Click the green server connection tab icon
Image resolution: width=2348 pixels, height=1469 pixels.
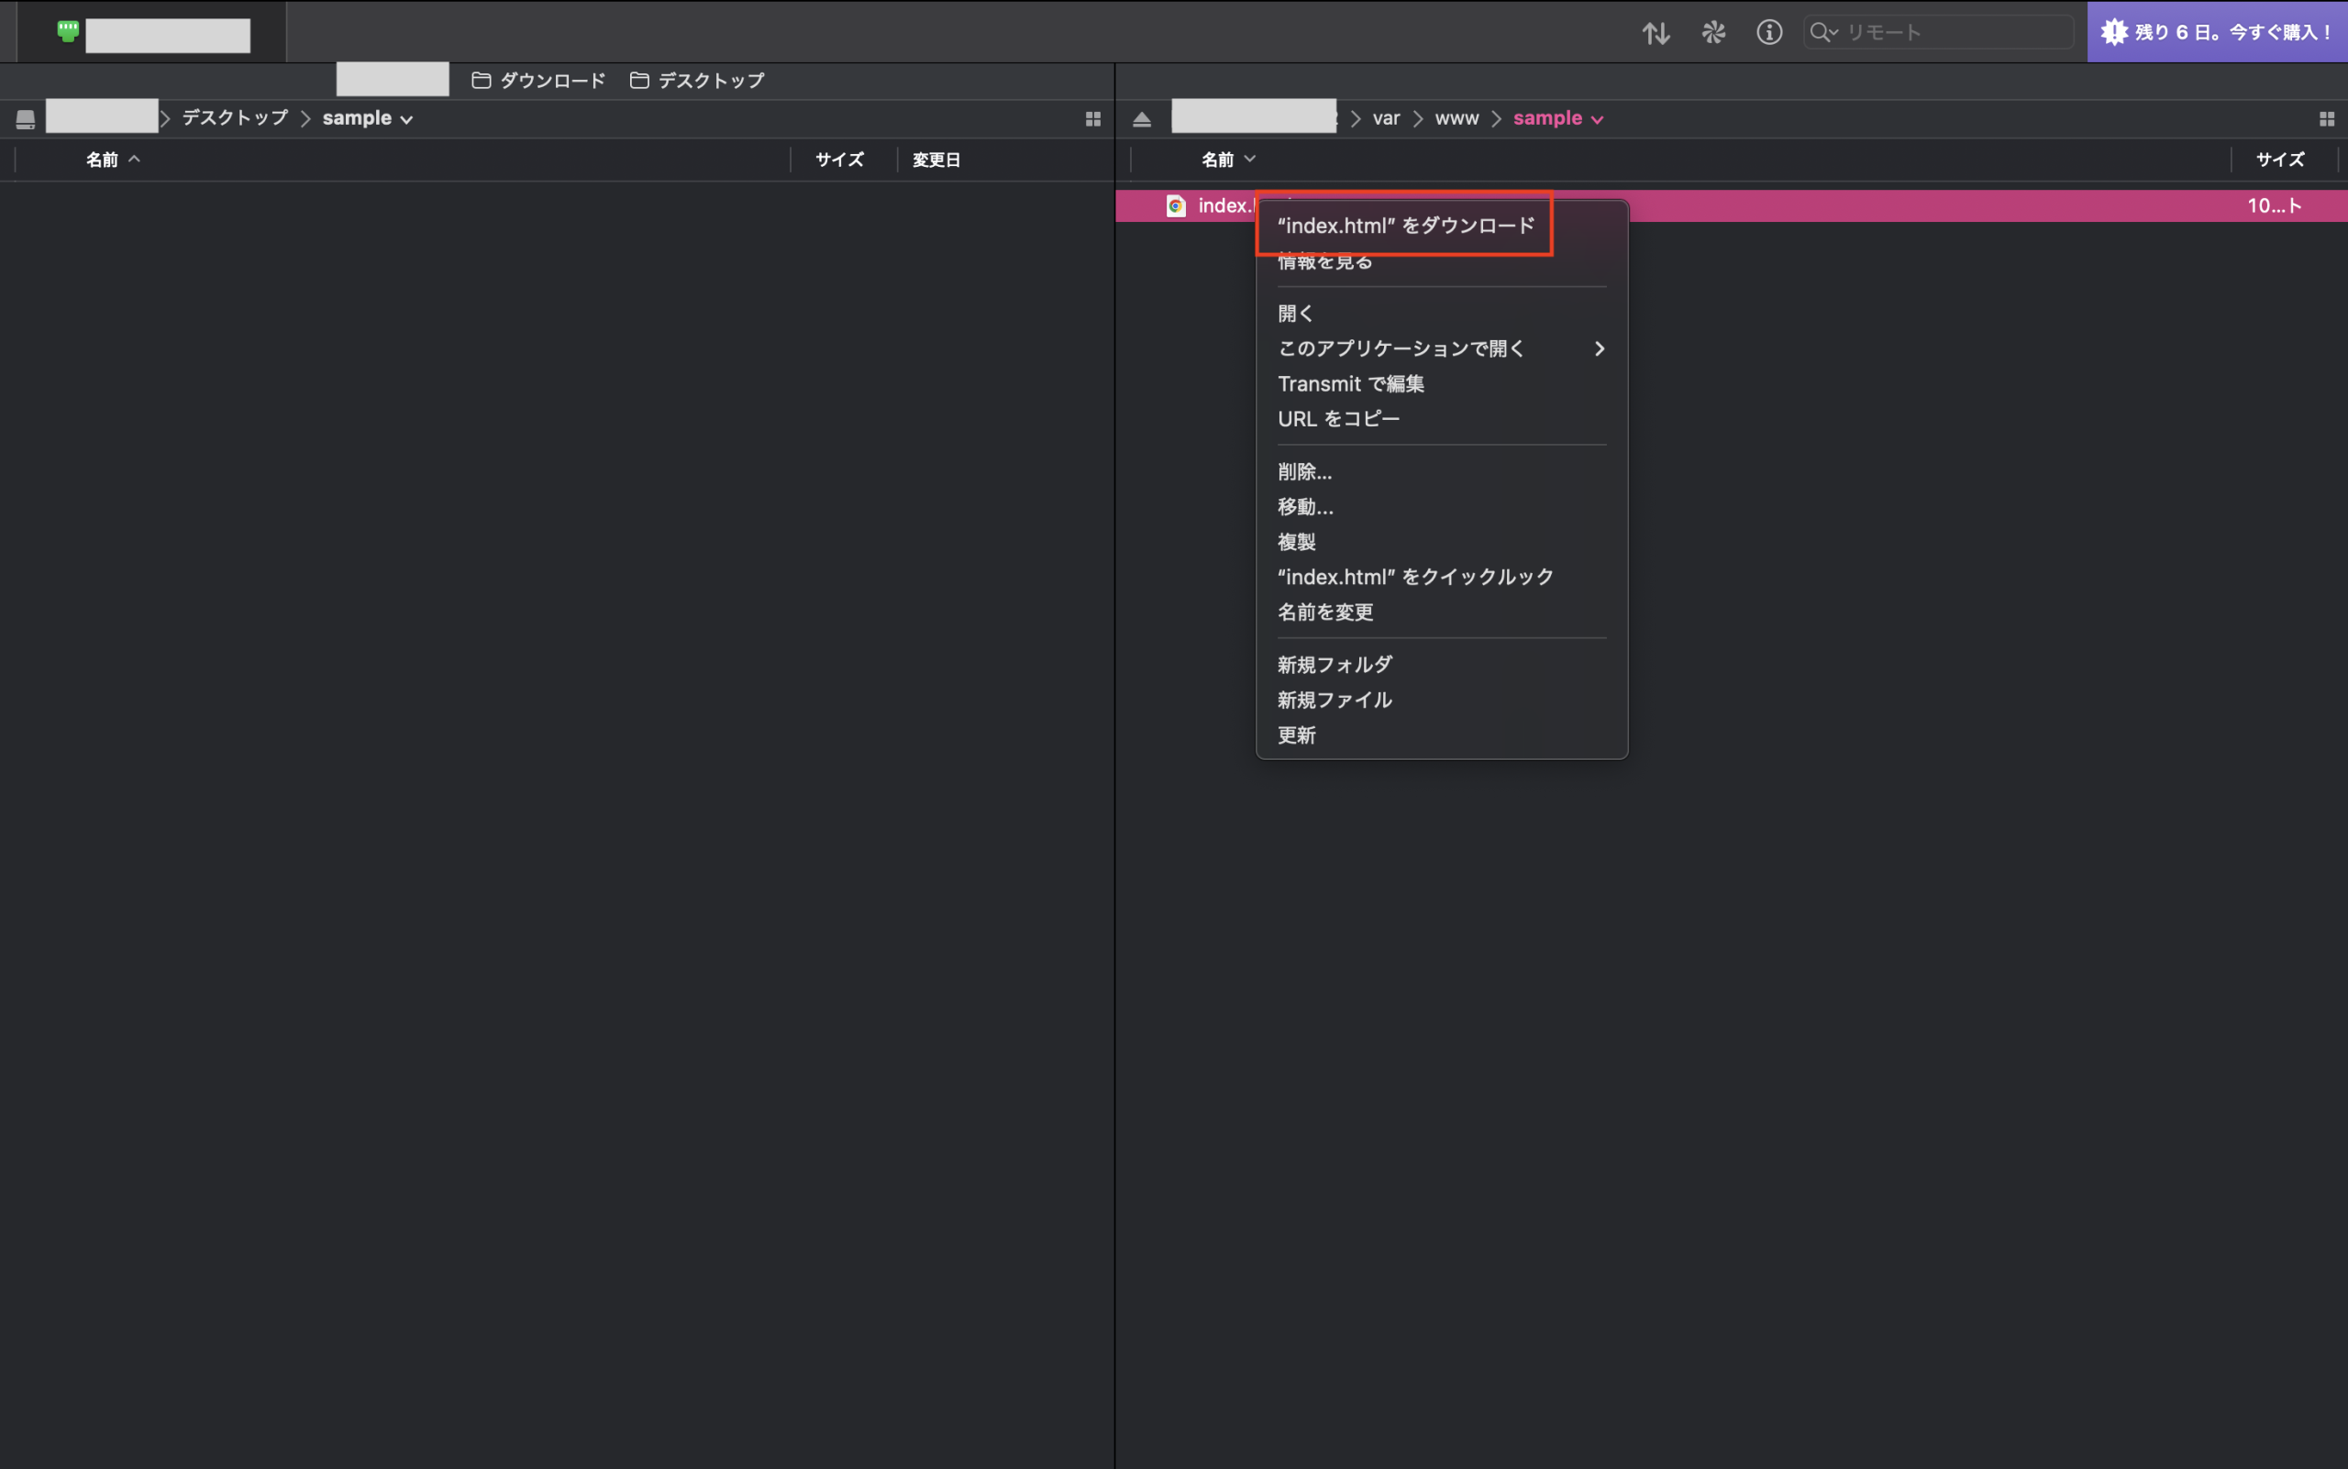[x=68, y=31]
